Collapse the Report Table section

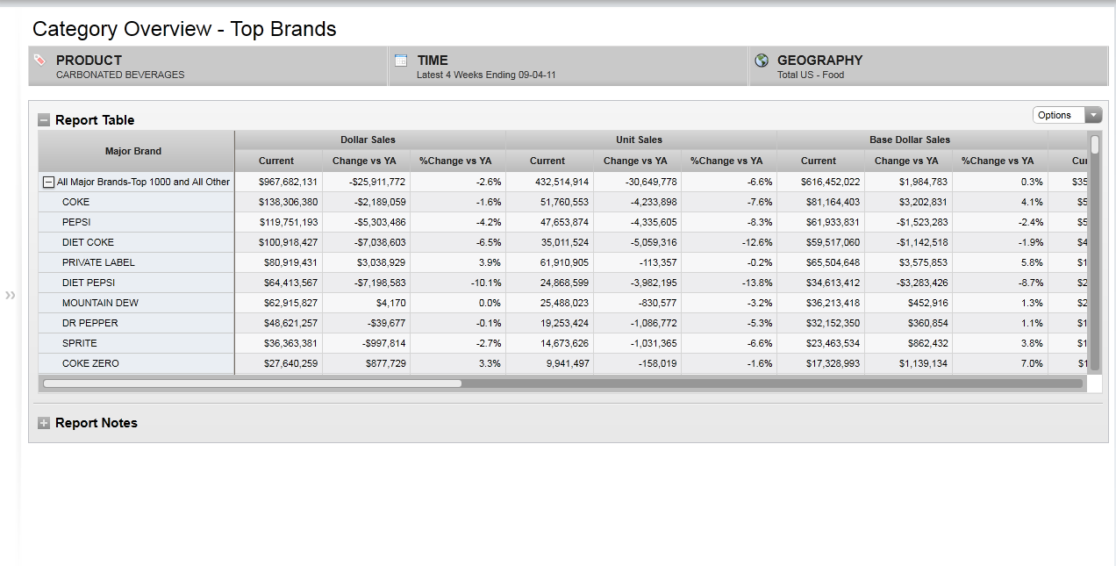[44, 120]
